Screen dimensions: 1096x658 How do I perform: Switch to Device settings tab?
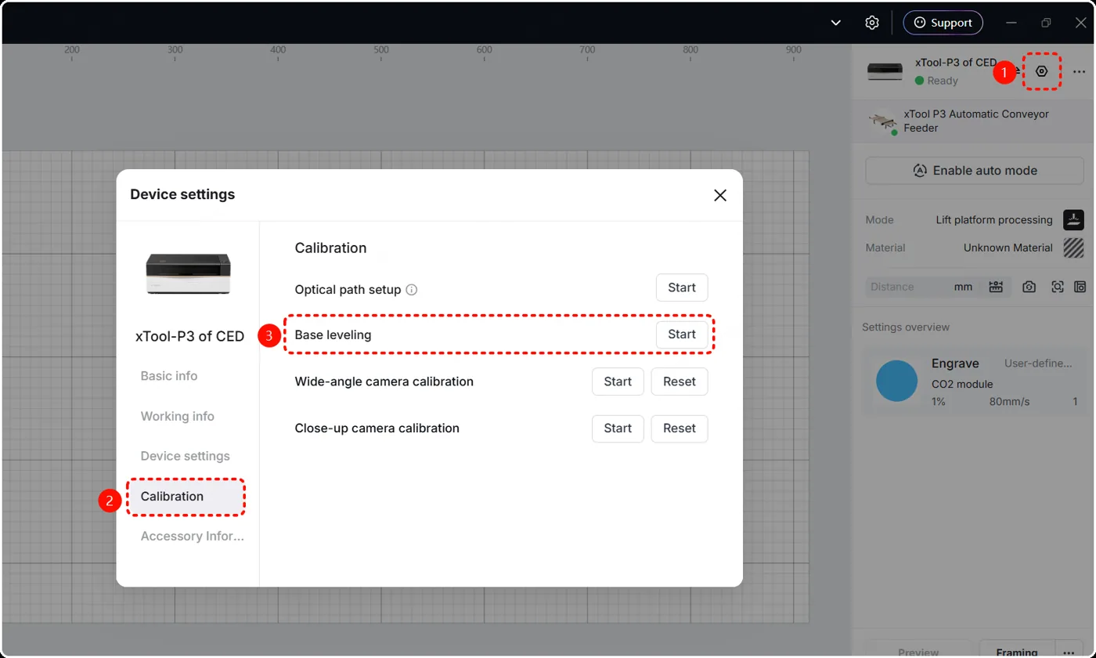186,456
